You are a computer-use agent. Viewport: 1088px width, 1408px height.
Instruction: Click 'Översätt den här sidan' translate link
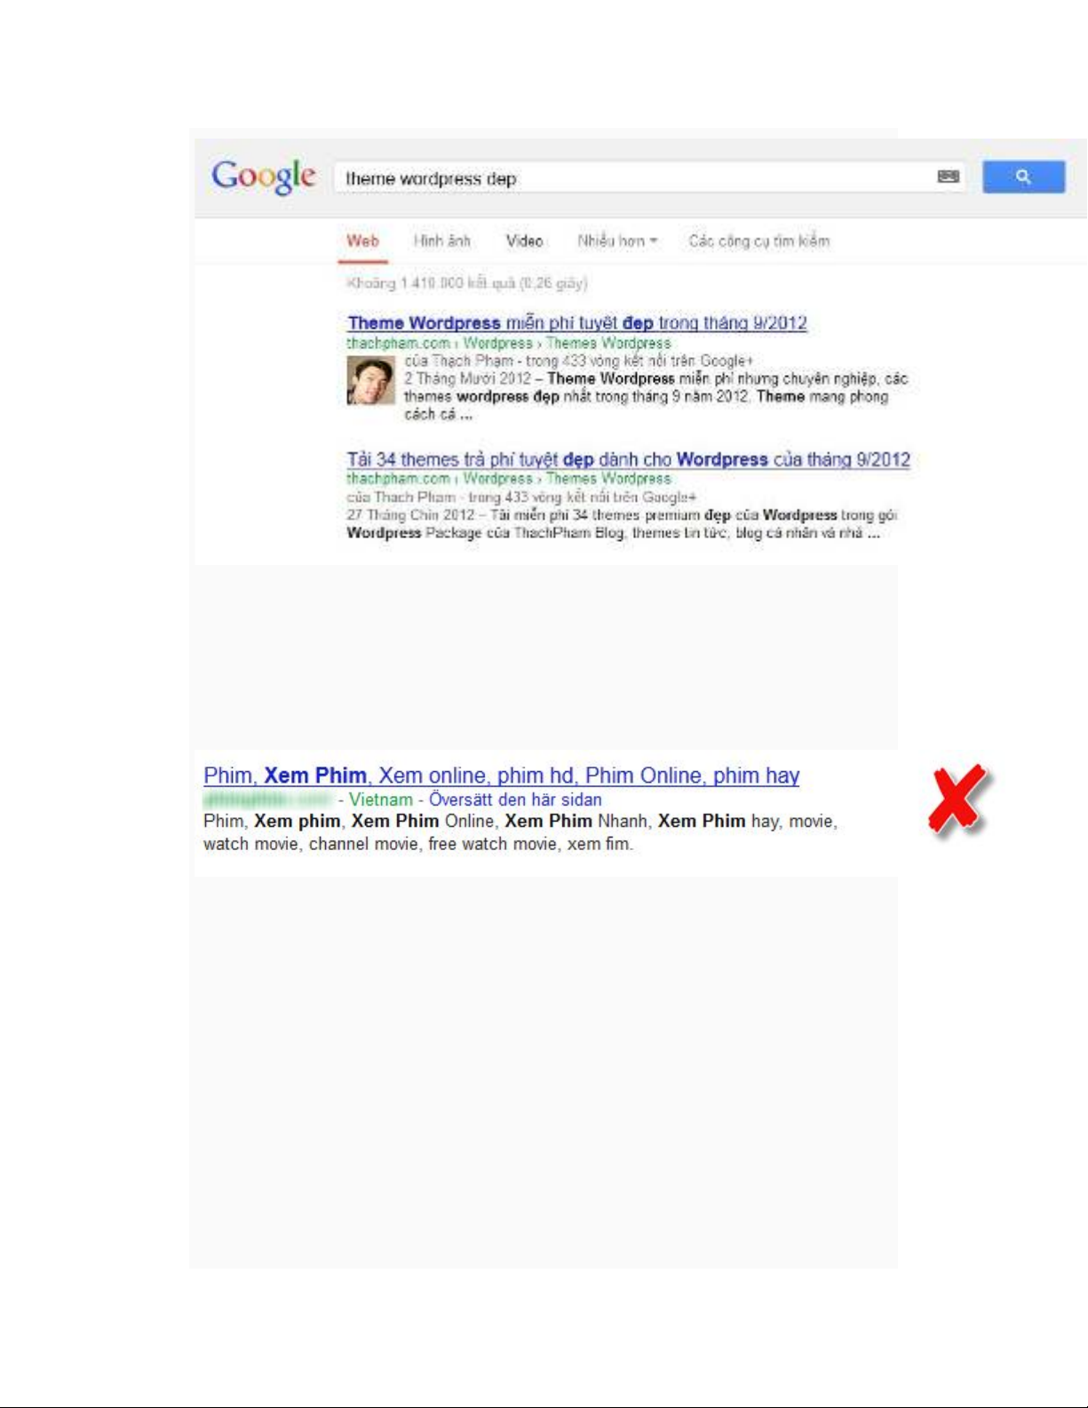515,799
